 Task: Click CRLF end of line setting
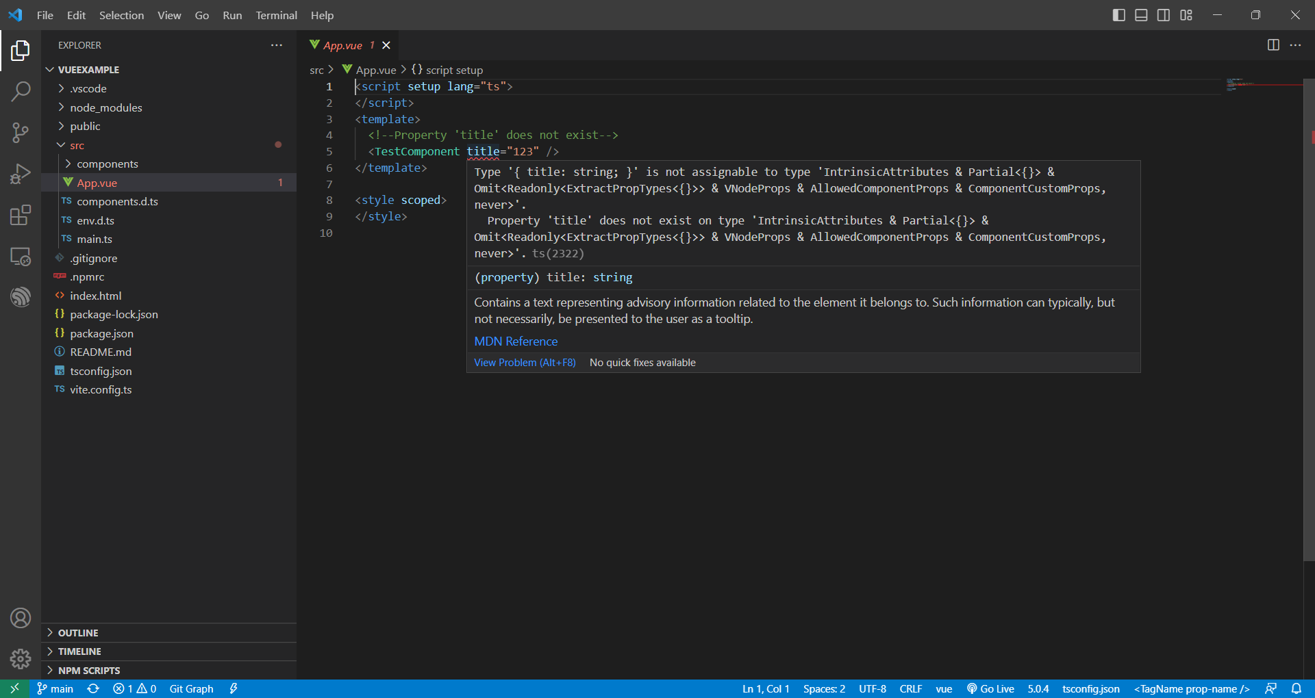click(x=910, y=688)
